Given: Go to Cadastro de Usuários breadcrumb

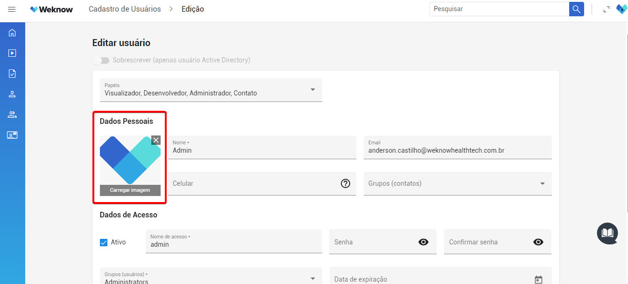Looking at the screenshot, I should pos(125,9).
